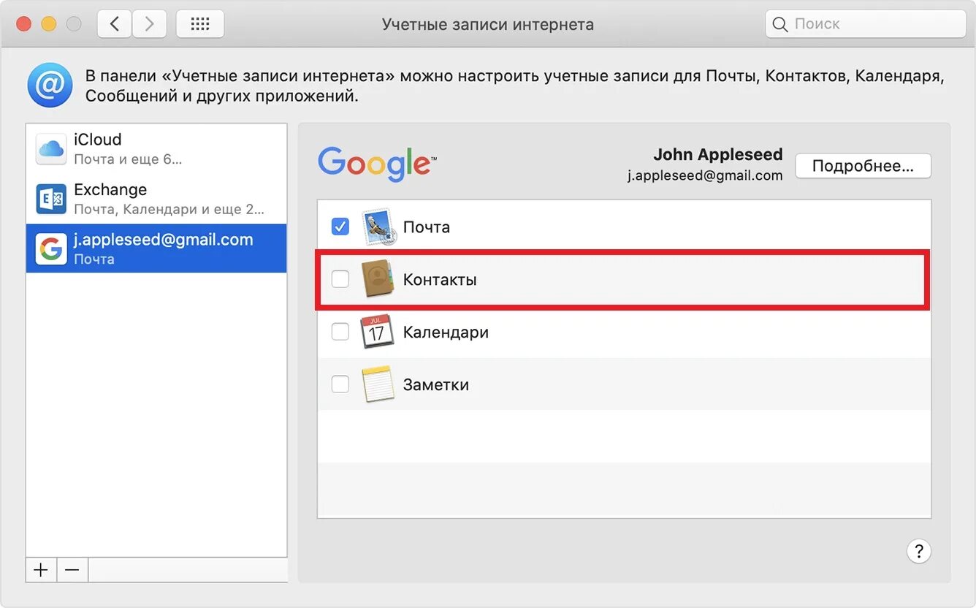The width and height of the screenshot is (976, 608).
Task: Click j.appleseed@gmail.com under John Appleseed
Action: pos(705,175)
